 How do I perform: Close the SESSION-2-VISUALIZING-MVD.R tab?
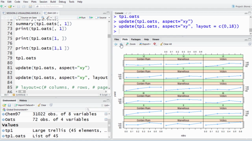pyautogui.click(x=40, y=13)
